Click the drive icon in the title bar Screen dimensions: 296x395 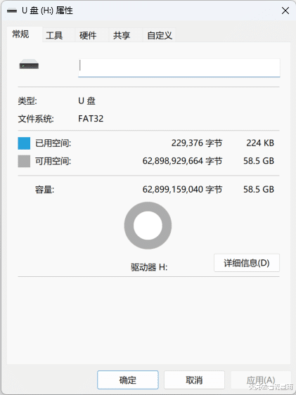point(12,11)
